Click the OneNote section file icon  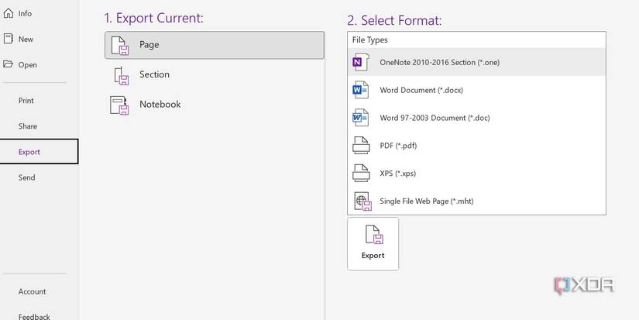pyautogui.click(x=360, y=62)
